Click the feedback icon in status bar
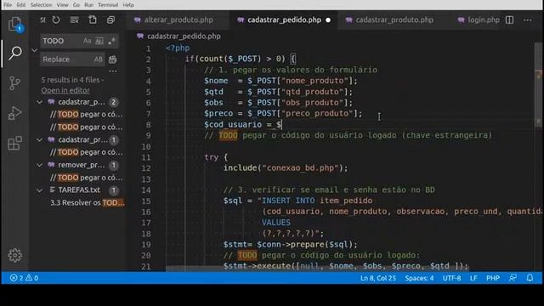This screenshot has height=306, width=544. point(513,278)
